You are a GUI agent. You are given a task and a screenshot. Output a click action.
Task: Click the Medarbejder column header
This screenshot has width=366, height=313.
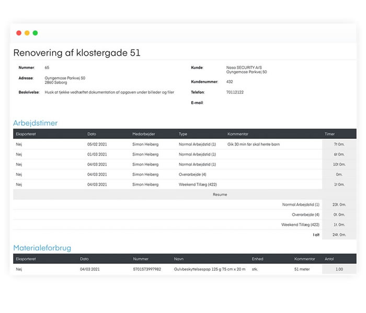point(144,134)
